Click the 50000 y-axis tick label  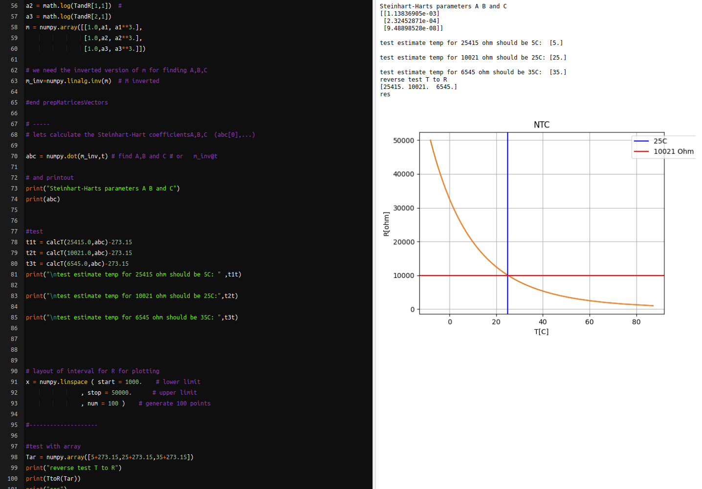click(403, 141)
